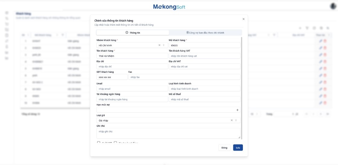Switch to the Thông tin tab
This screenshot has height=165, width=338.
tap(133, 33)
